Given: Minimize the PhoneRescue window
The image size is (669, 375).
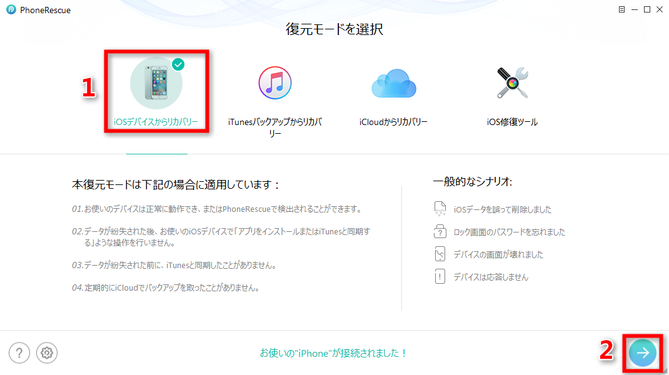Looking at the screenshot, I should [635, 9].
